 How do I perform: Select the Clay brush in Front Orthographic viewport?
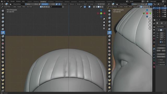coord(3,18)
